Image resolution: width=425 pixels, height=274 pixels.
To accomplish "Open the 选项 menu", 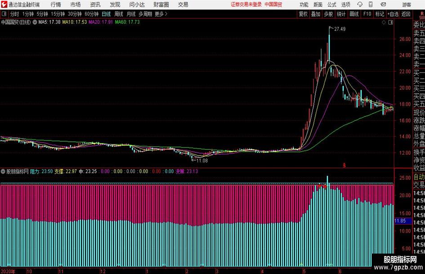I will pyautogui.click(x=345, y=4).
